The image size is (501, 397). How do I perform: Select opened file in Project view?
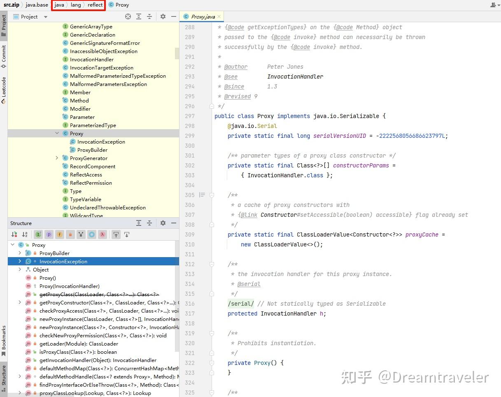click(x=128, y=16)
